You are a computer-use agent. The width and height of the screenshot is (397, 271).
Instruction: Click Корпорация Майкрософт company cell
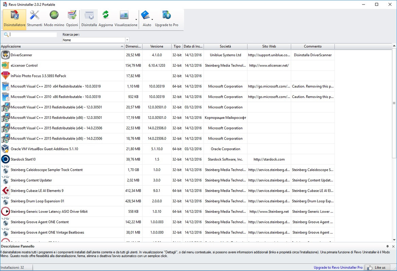coord(225,118)
